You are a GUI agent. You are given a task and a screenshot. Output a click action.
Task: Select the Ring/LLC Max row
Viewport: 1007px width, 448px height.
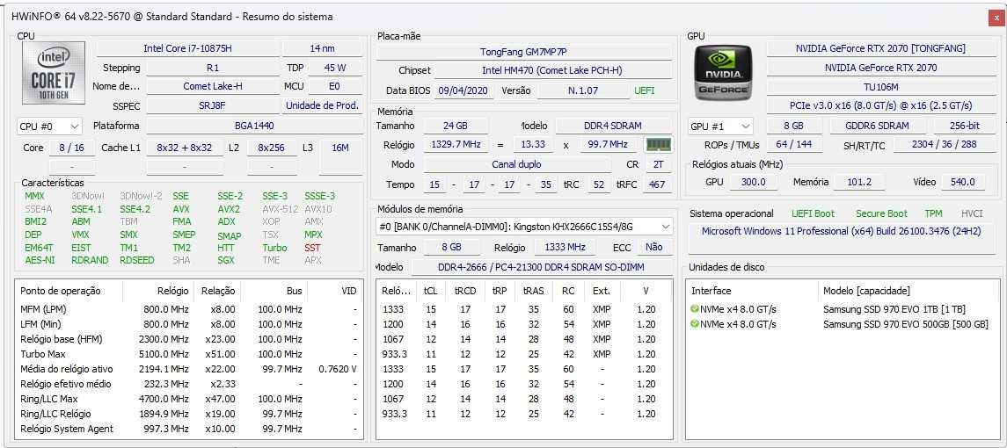[x=189, y=399]
